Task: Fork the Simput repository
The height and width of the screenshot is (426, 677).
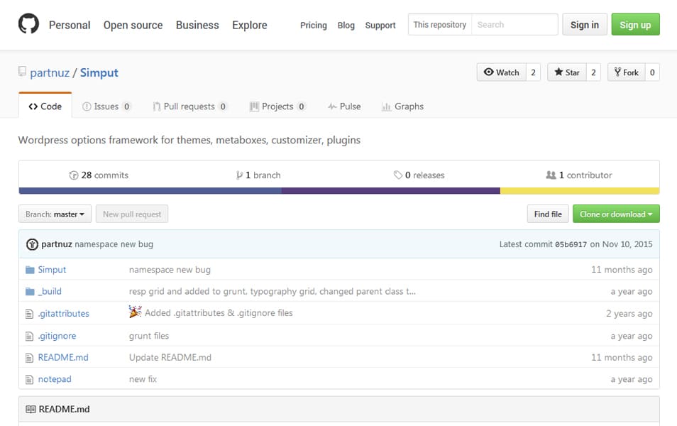Action: click(627, 72)
